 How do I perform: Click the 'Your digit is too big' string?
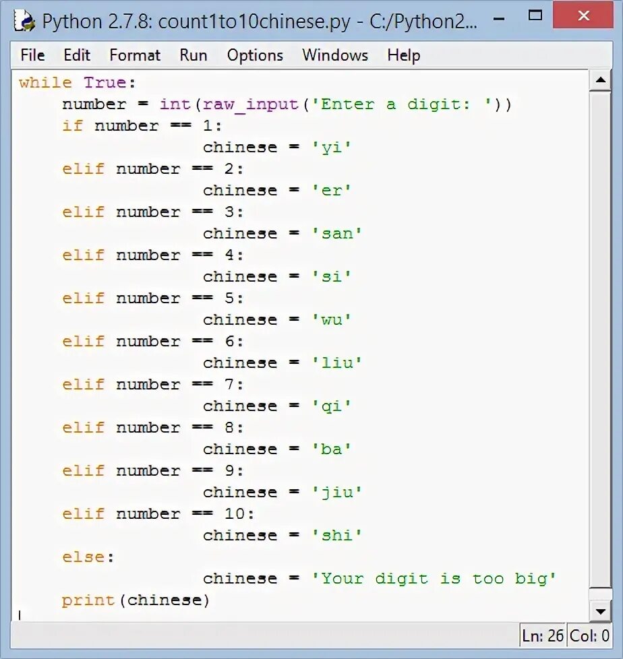coord(434,579)
